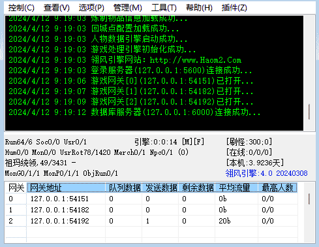Viewport: 319px width, 247px height.
Task: Open the 管理(M) menu
Action: pos(127,8)
